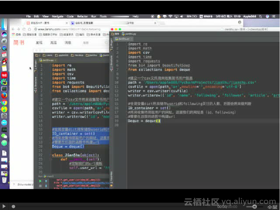Click the 简书 logo on the web page

point(19,43)
